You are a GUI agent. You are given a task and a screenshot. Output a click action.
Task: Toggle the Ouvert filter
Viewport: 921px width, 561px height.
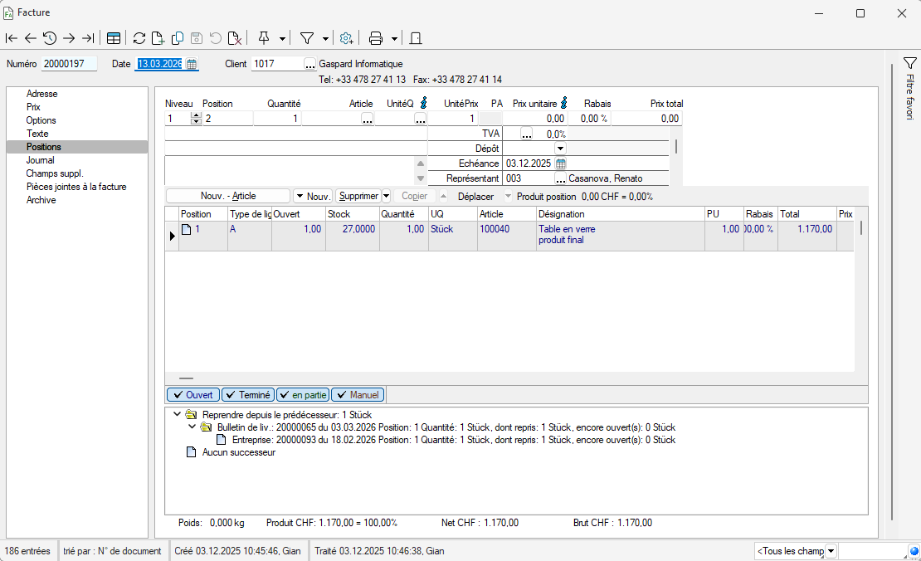193,395
